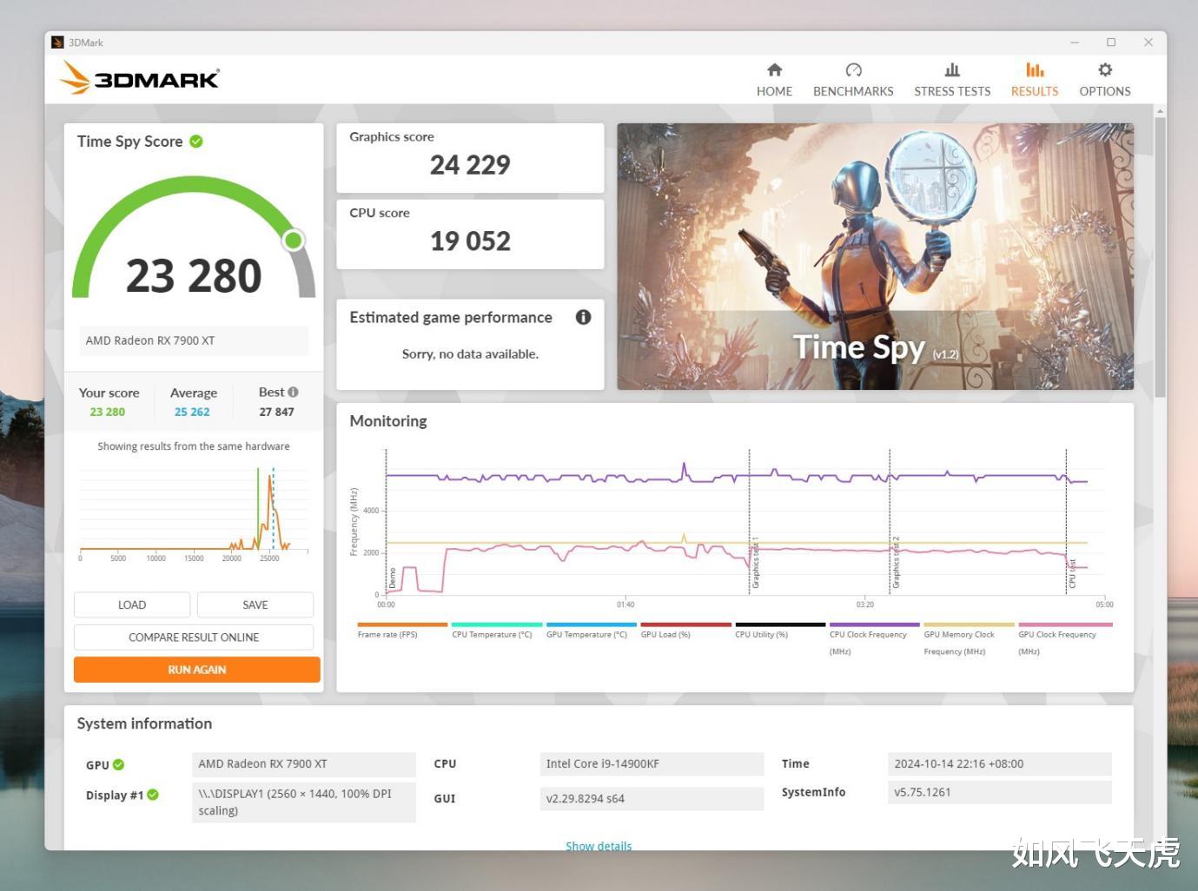Click the GPU value in System information

(x=303, y=764)
